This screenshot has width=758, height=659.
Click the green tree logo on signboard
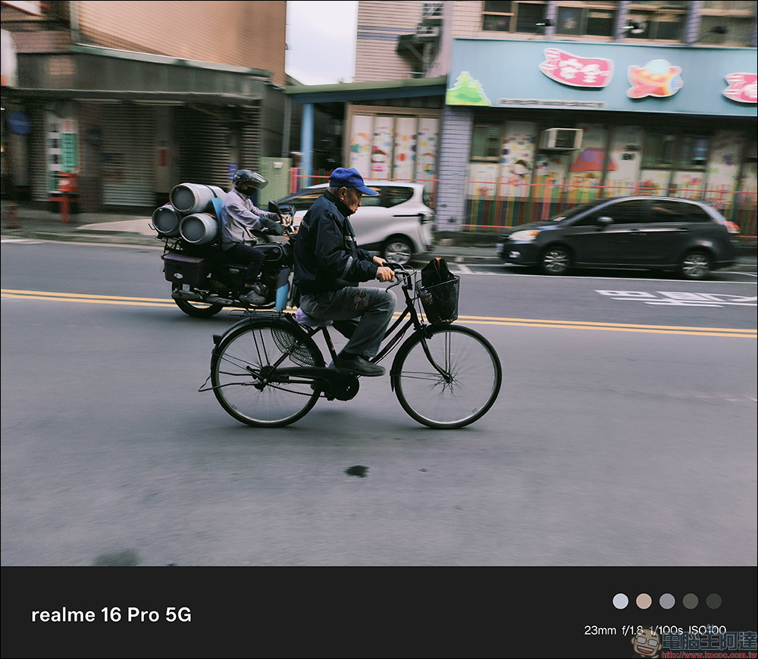click(468, 90)
